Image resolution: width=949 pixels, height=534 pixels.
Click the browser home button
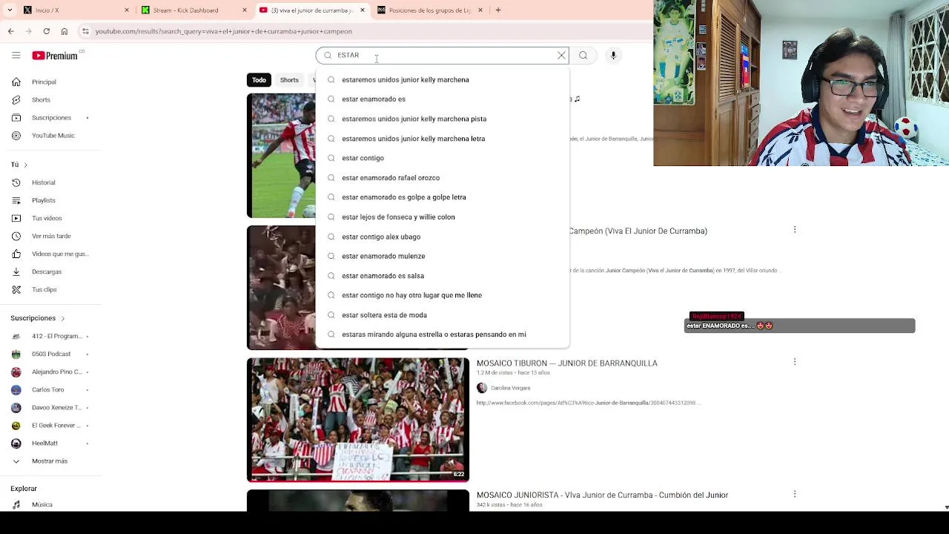click(65, 31)
